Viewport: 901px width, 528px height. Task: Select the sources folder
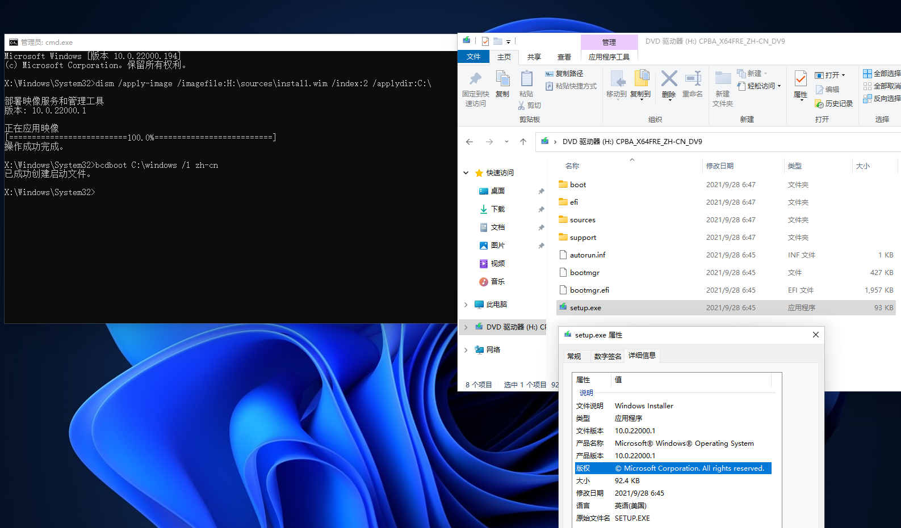[x=726, y=220]
